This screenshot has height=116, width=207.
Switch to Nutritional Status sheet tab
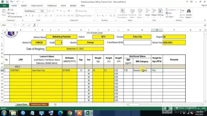pyautogui.click(x=39, y=104)
